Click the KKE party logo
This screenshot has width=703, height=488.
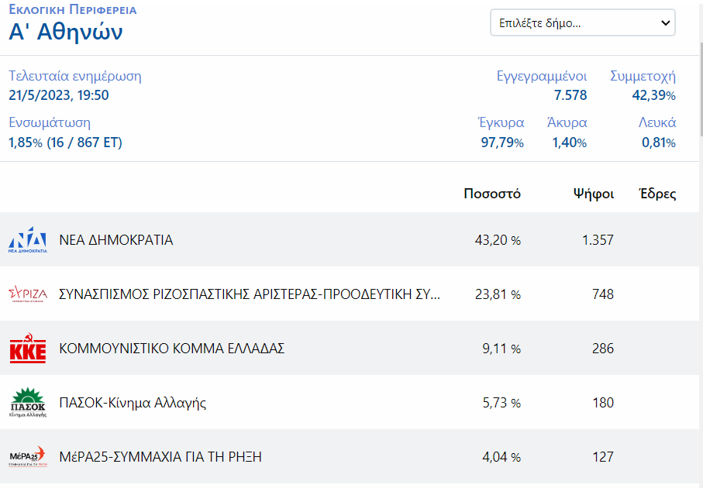[28, 349]
